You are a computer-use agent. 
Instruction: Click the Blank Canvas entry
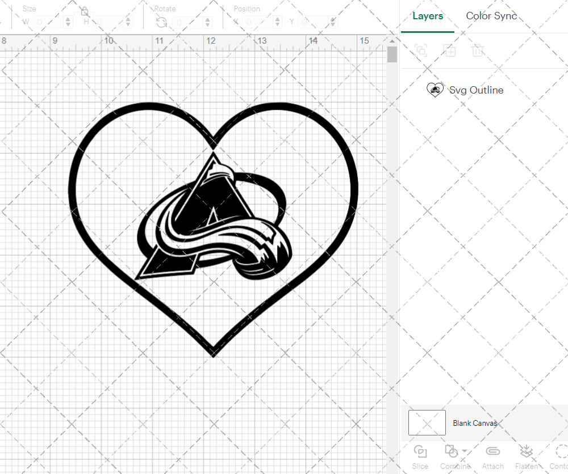coord(475,422)
